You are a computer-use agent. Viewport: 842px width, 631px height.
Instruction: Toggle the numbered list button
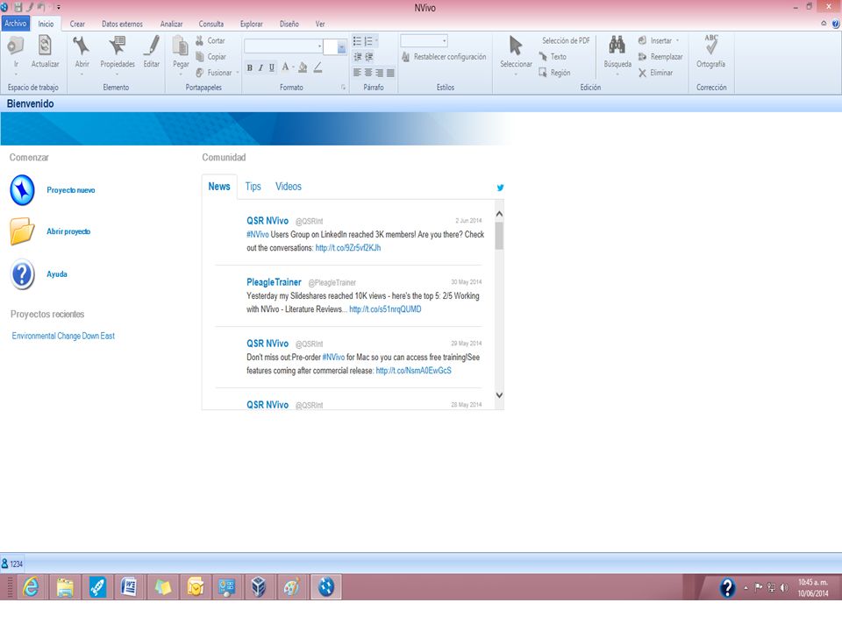click(369, 41)
